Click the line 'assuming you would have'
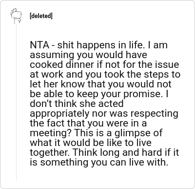Screen dimensions: 195x189 [x=89, y=55]
